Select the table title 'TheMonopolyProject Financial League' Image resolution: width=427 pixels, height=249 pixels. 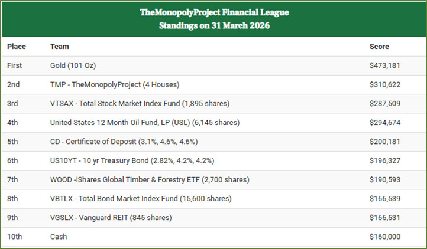[x=214, y=12]
